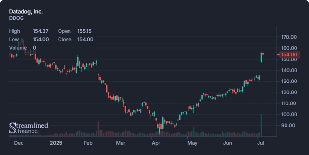
Task: Click the 2025 label on time axis
Action: pos(56,143)
